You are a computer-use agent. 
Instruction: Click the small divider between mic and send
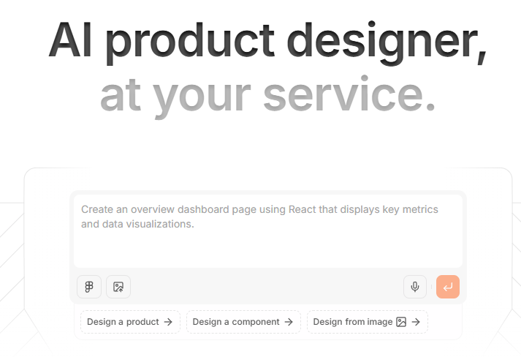pos(431,287)
